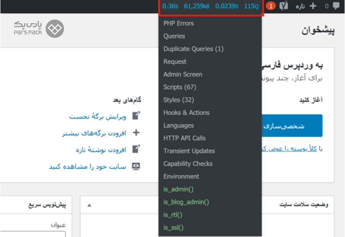345x237 pixels.
Task: Open the افزودن نوشتهٔ تازه link
Action: 101,149
